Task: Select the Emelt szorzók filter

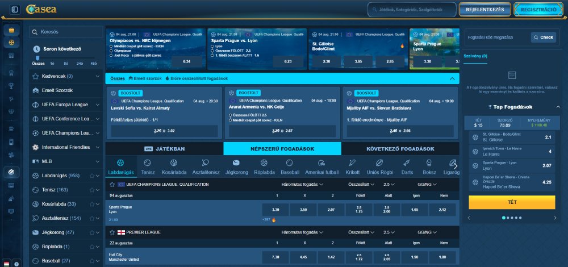Action: point(145,78)
